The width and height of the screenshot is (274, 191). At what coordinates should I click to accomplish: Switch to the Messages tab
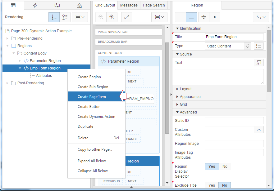tap(129, 5)
